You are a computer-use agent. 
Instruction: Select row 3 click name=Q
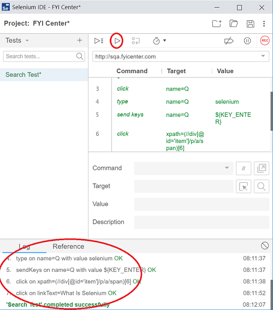point(180,89)
